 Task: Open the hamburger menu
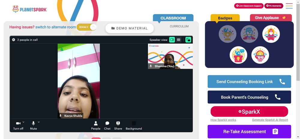tap(289, 6)
